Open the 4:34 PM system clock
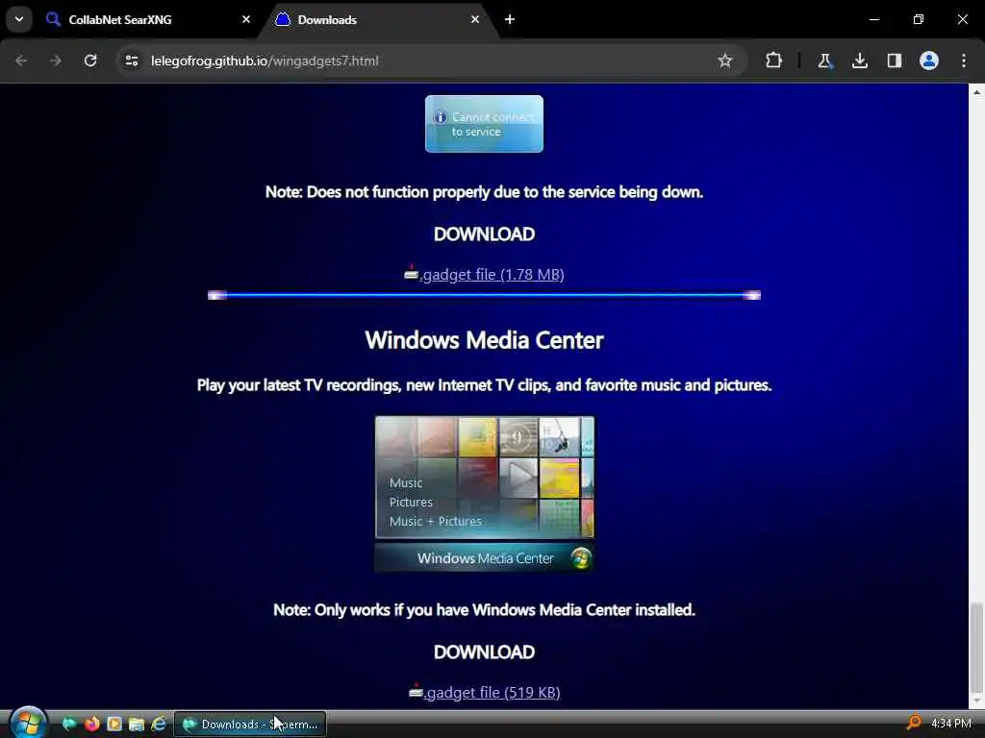985x738 pixels. [x=951, y=724]
